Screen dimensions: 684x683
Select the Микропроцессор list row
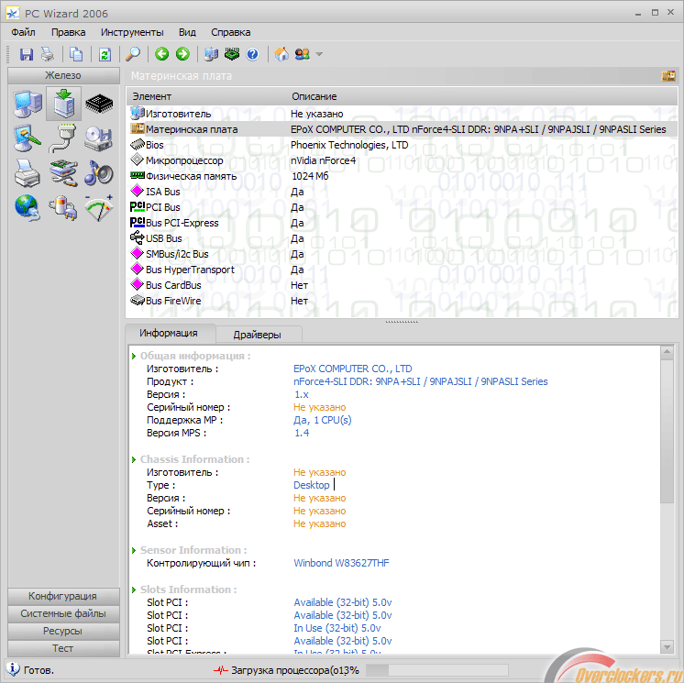pyautogui.click(x=402, y=160)
